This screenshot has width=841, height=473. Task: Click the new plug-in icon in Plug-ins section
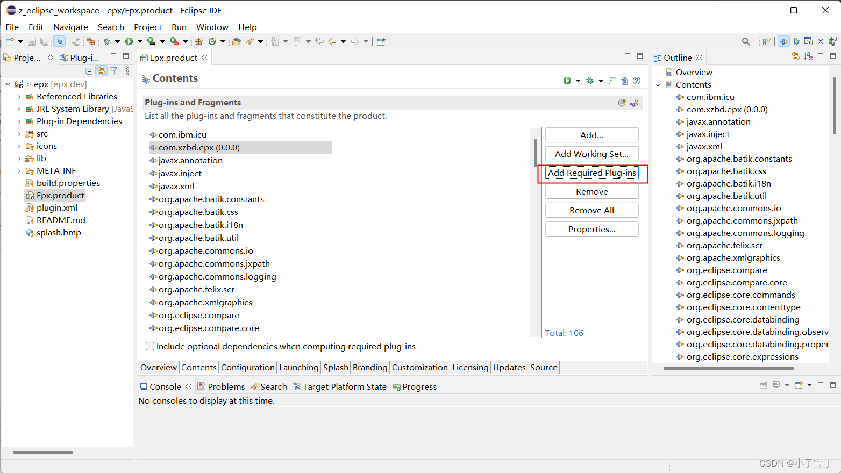(x=622, y=103)
